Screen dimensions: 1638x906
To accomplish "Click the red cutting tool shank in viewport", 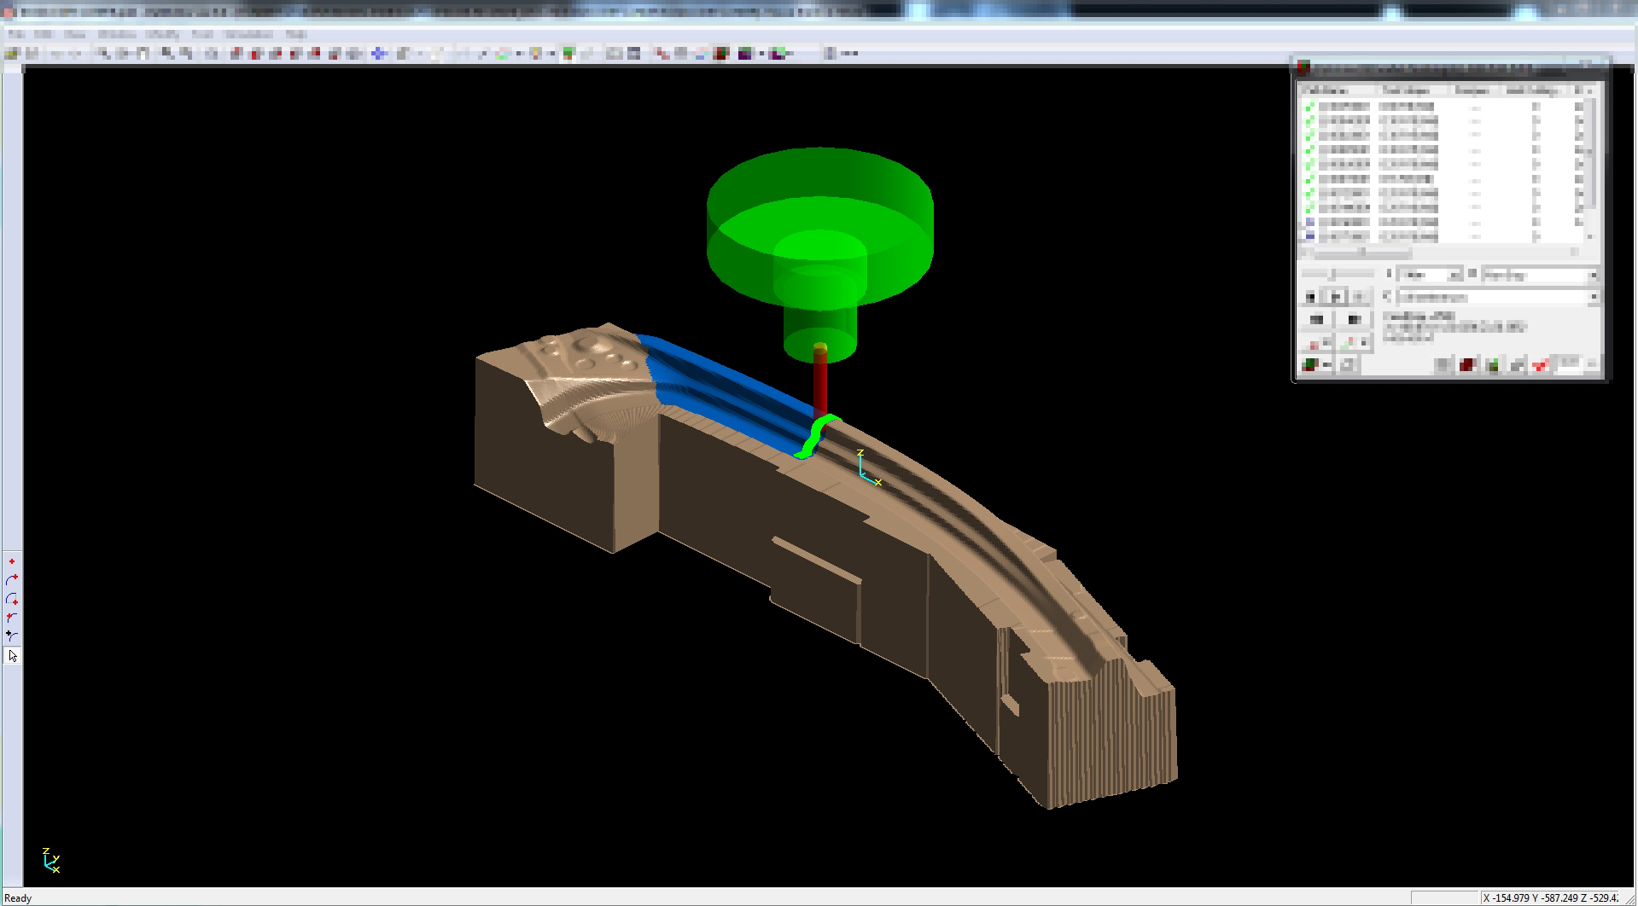I will coord(820,382).
